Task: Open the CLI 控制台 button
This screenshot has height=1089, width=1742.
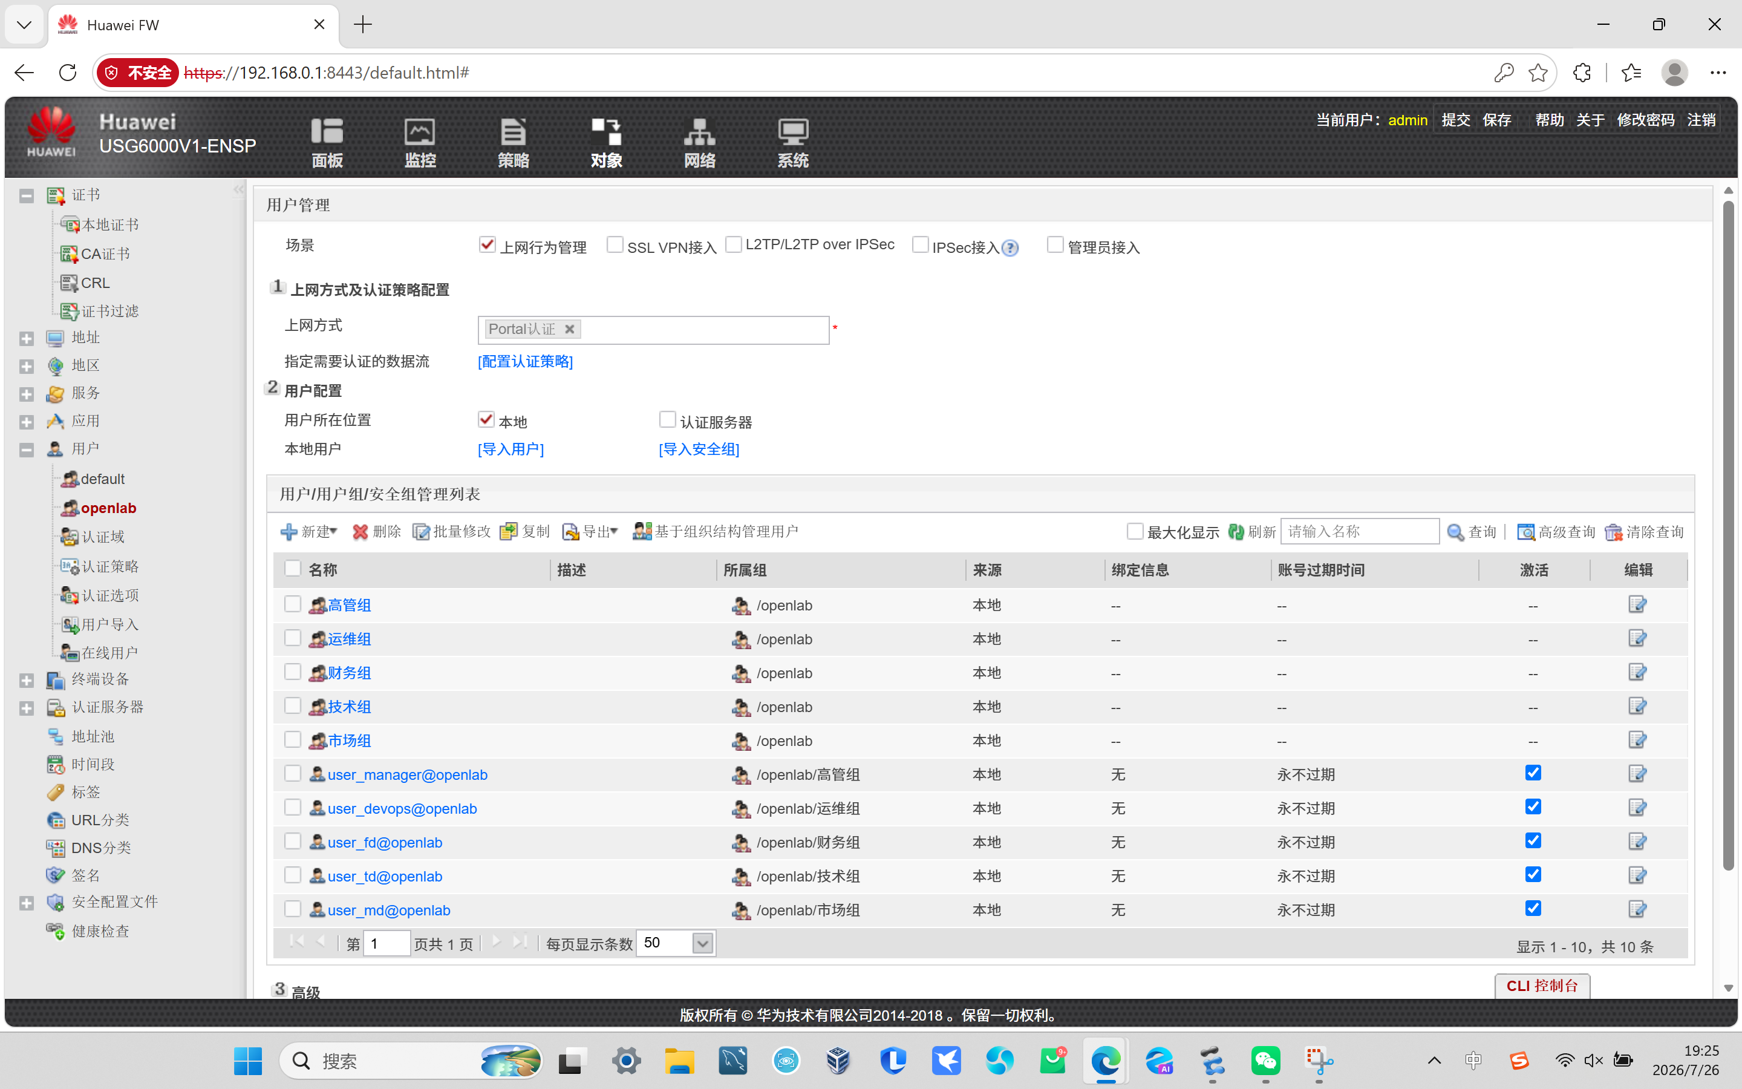Action: 1542,986
